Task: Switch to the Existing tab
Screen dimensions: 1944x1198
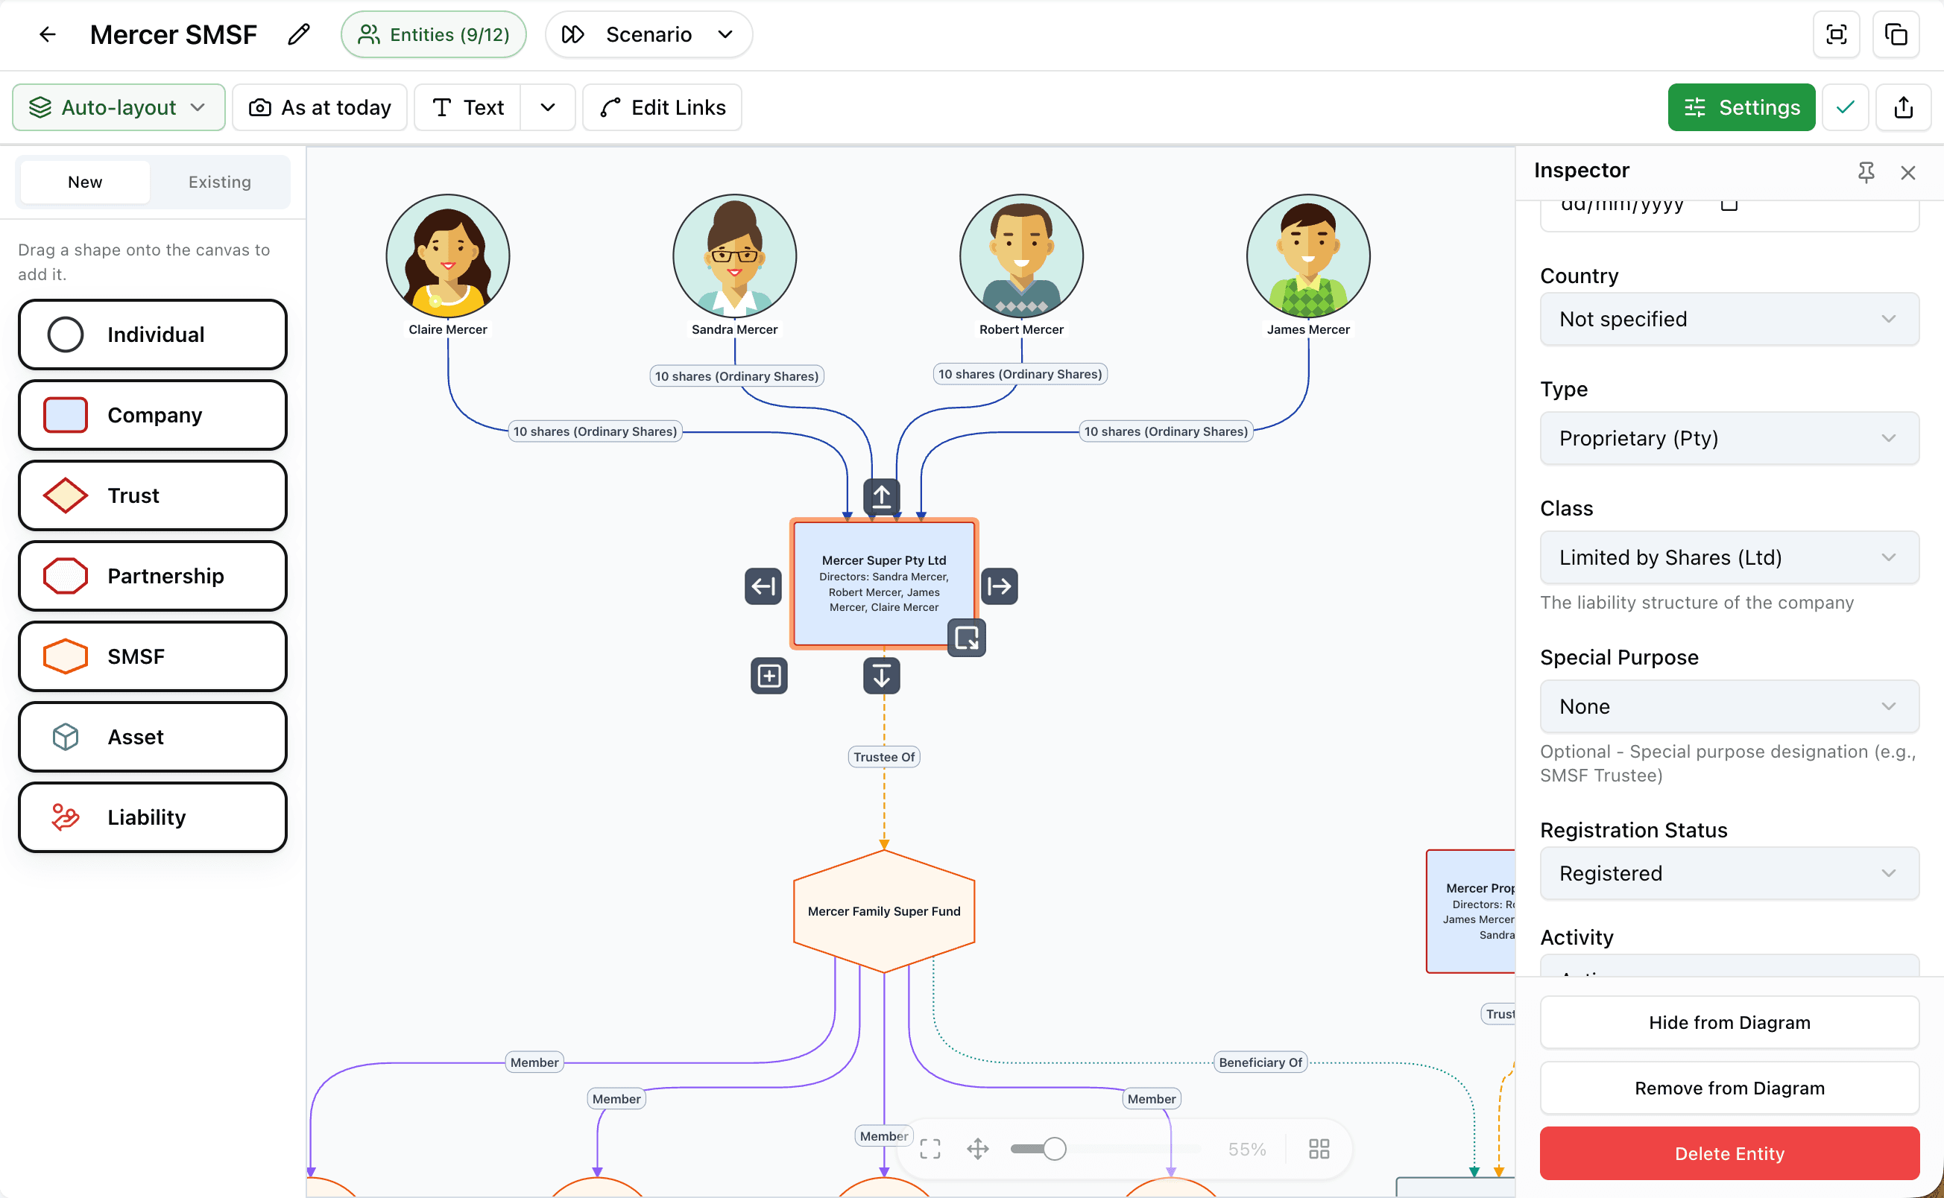Action: pyautogui.click(x=220, y=183)
